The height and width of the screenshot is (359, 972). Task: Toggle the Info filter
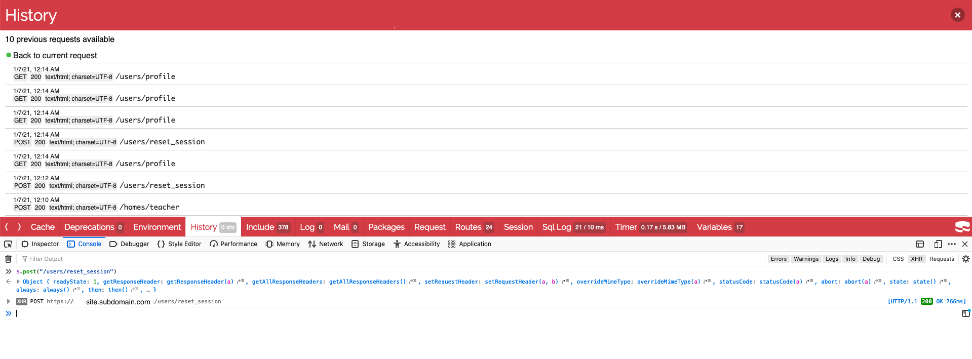pyautogui.click(x=850, y=259)
